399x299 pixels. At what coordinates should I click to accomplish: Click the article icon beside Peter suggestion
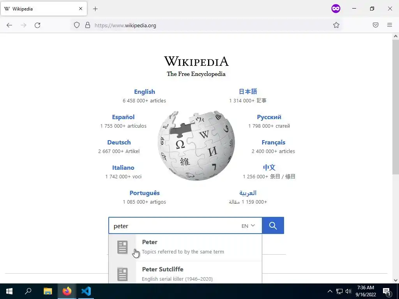point(122,247)
